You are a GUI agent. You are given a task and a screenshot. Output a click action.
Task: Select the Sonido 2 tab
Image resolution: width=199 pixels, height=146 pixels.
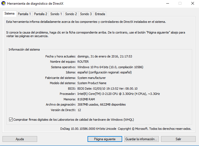coord(71,14)
